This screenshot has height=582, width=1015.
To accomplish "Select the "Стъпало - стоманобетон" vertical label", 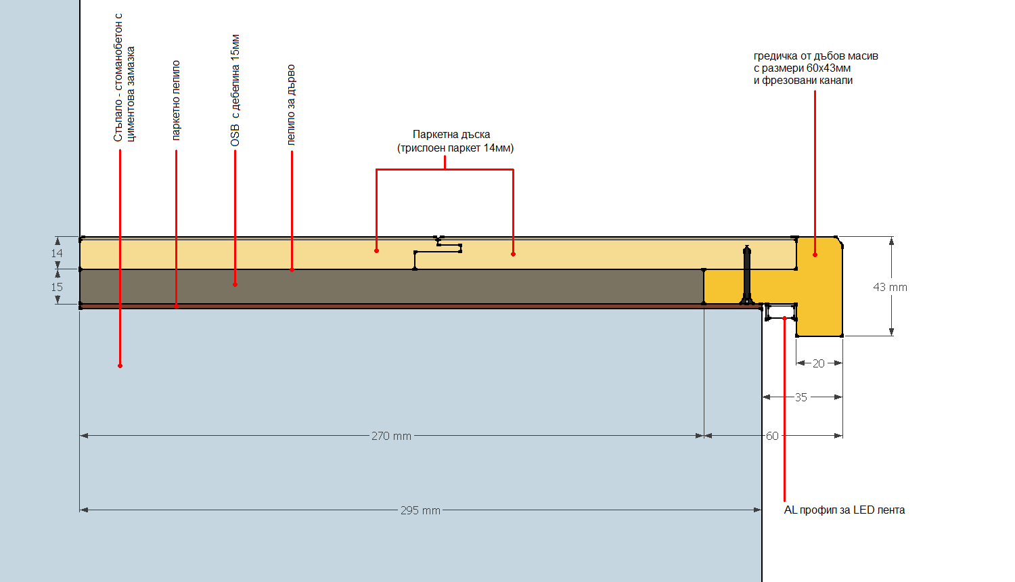I will [x=118, y=78].
